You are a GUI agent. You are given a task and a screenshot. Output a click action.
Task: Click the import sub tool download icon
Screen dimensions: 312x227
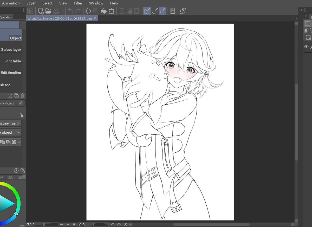tap(10, 96)
